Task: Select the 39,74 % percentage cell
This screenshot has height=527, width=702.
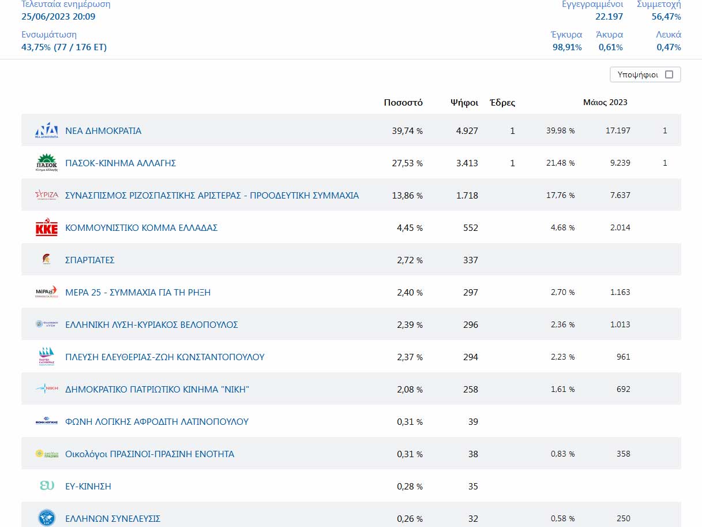Action: [x=407, y=131]
